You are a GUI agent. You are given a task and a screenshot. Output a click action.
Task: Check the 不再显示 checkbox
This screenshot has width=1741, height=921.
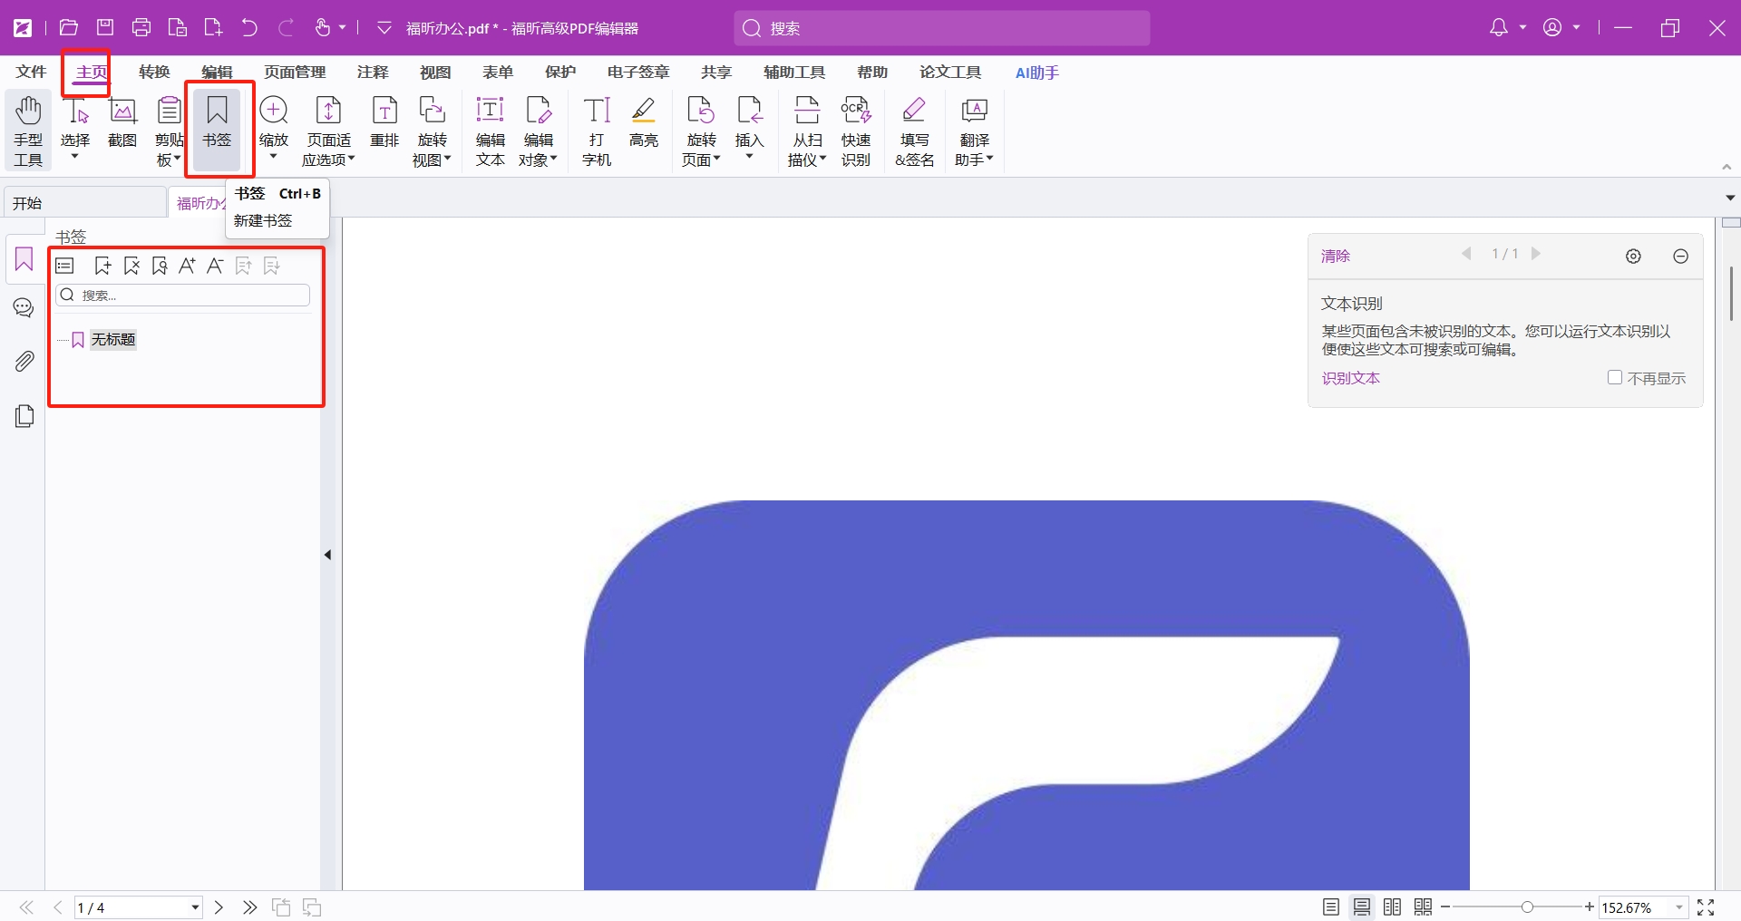(1614, 378)
